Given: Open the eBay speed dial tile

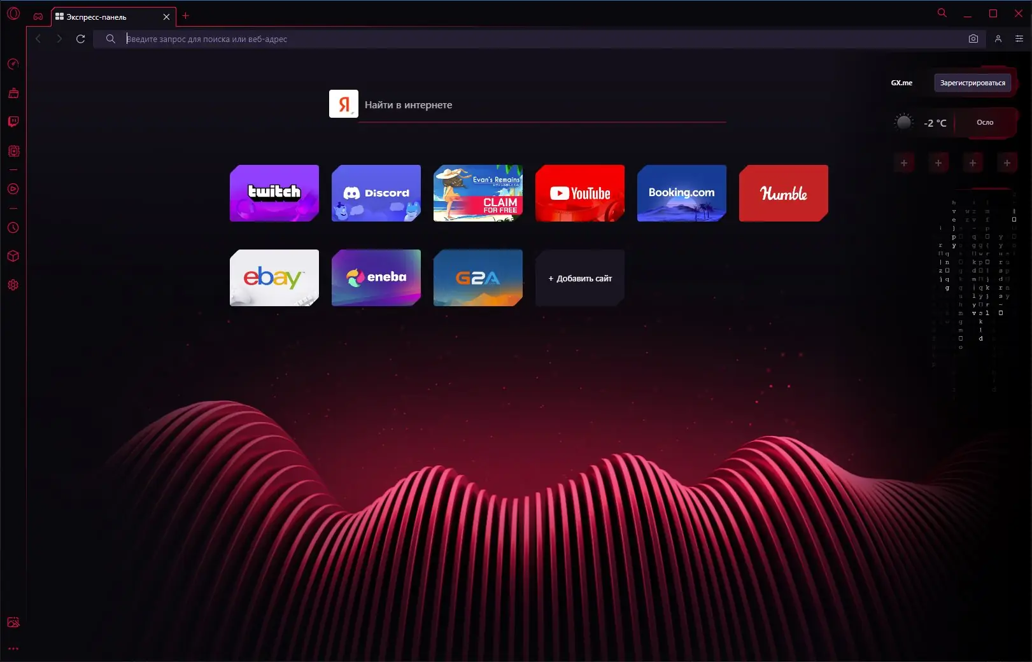Looking at the screenshot, I should (274, 278).
